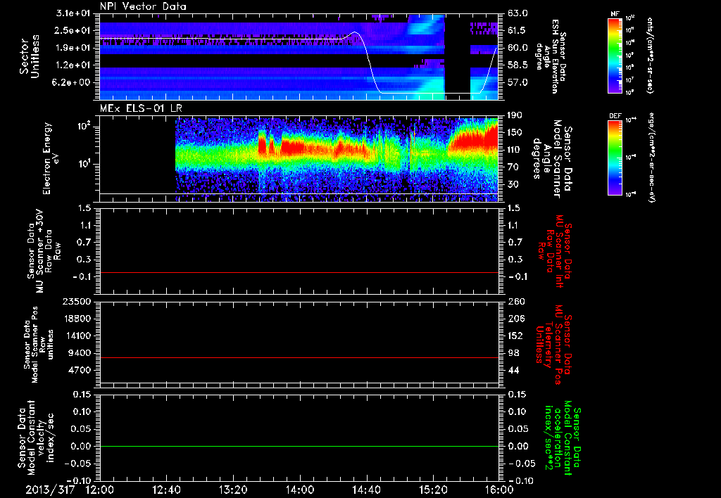Click the 63.0 elevation angle tick
721x498 pixels.
(518, 13)
